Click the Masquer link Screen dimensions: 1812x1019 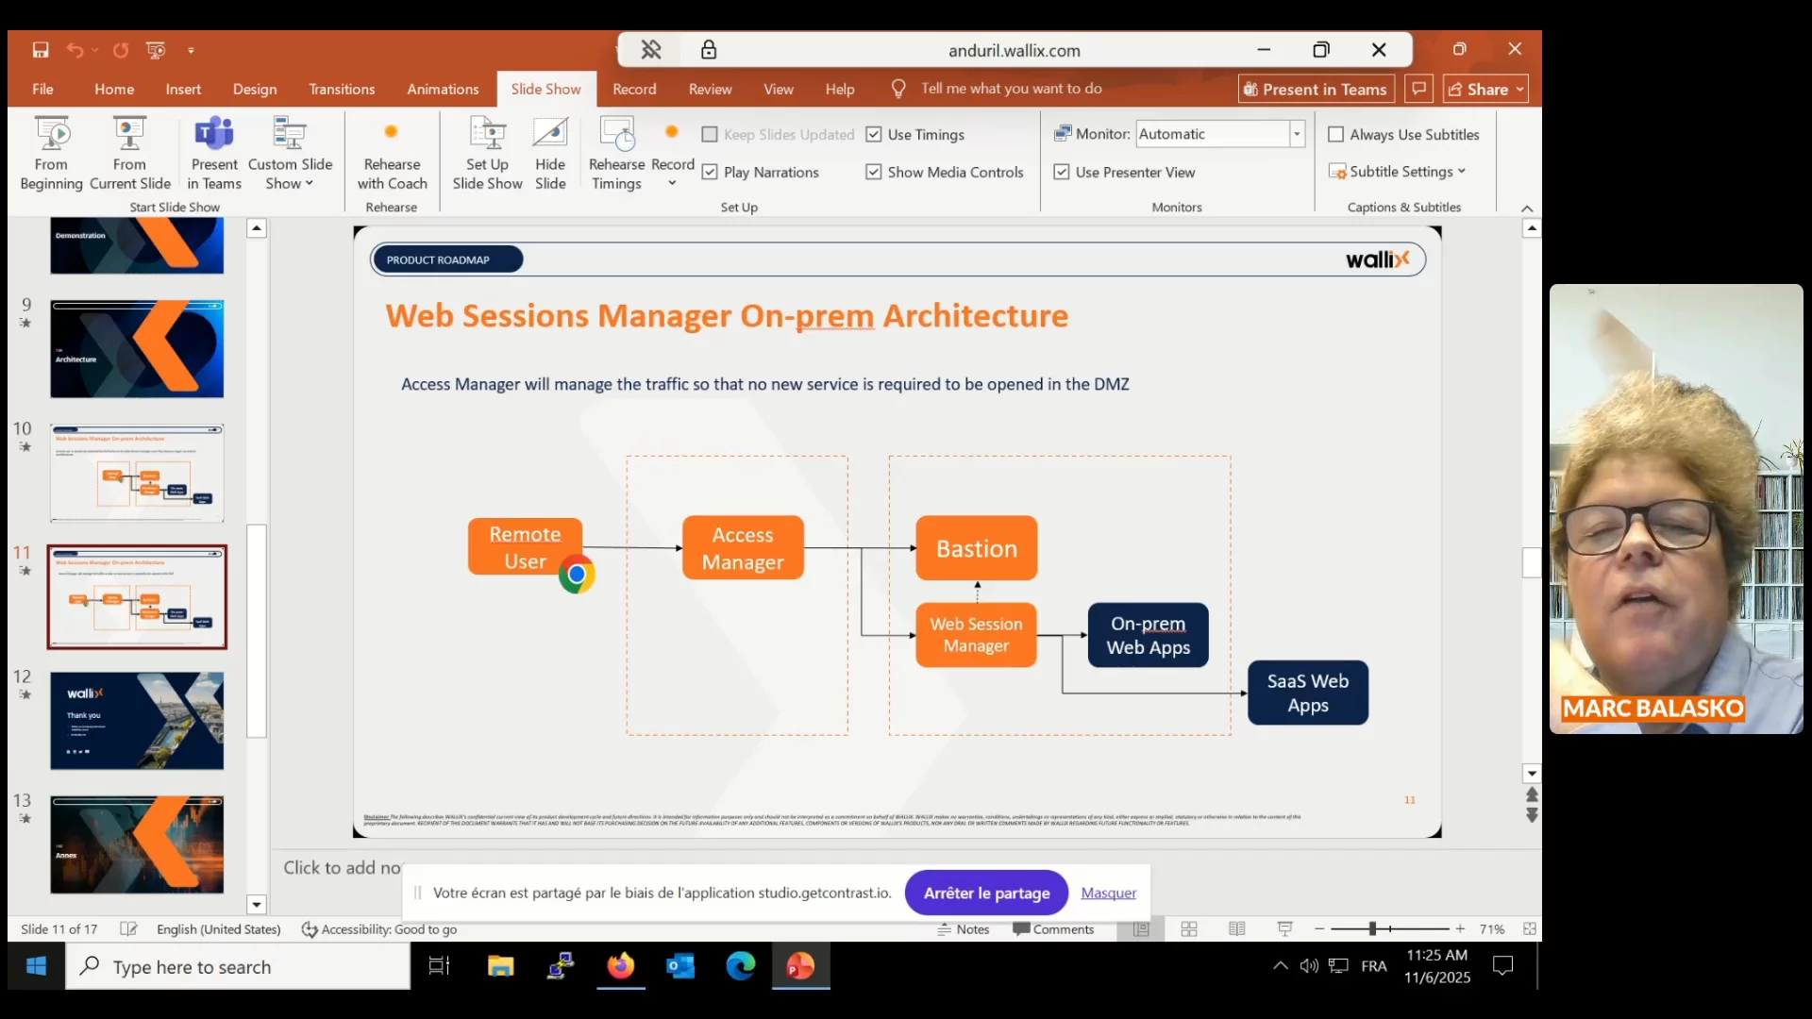coord(1108,893)
